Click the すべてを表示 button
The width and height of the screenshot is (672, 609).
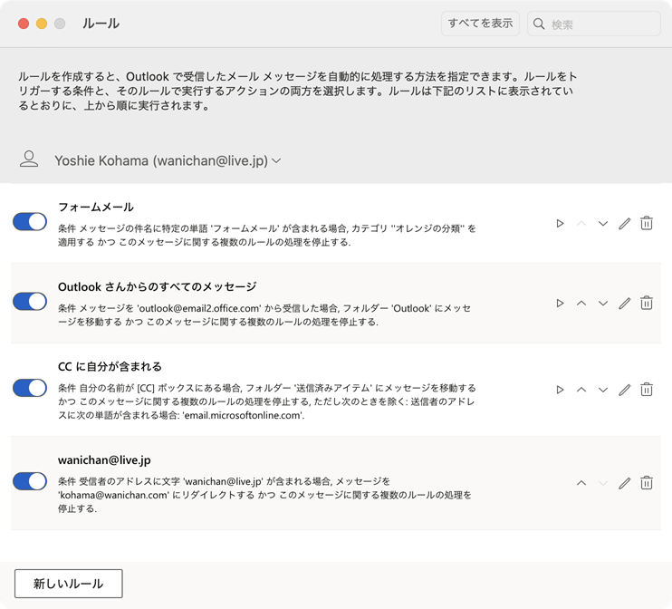tap(480, 24)
